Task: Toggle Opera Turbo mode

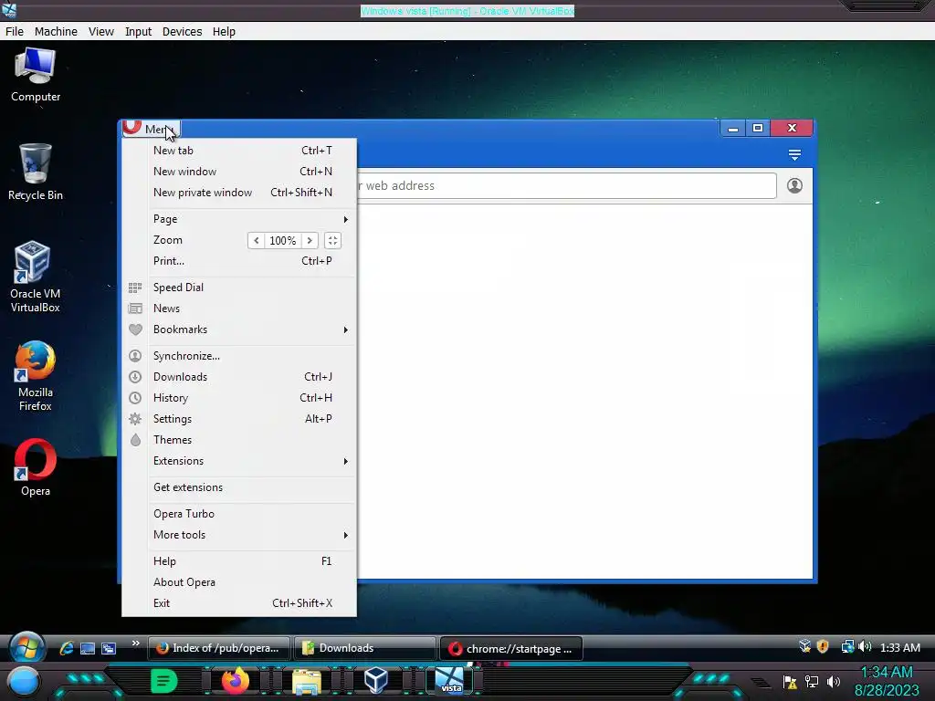Action: 239,513
